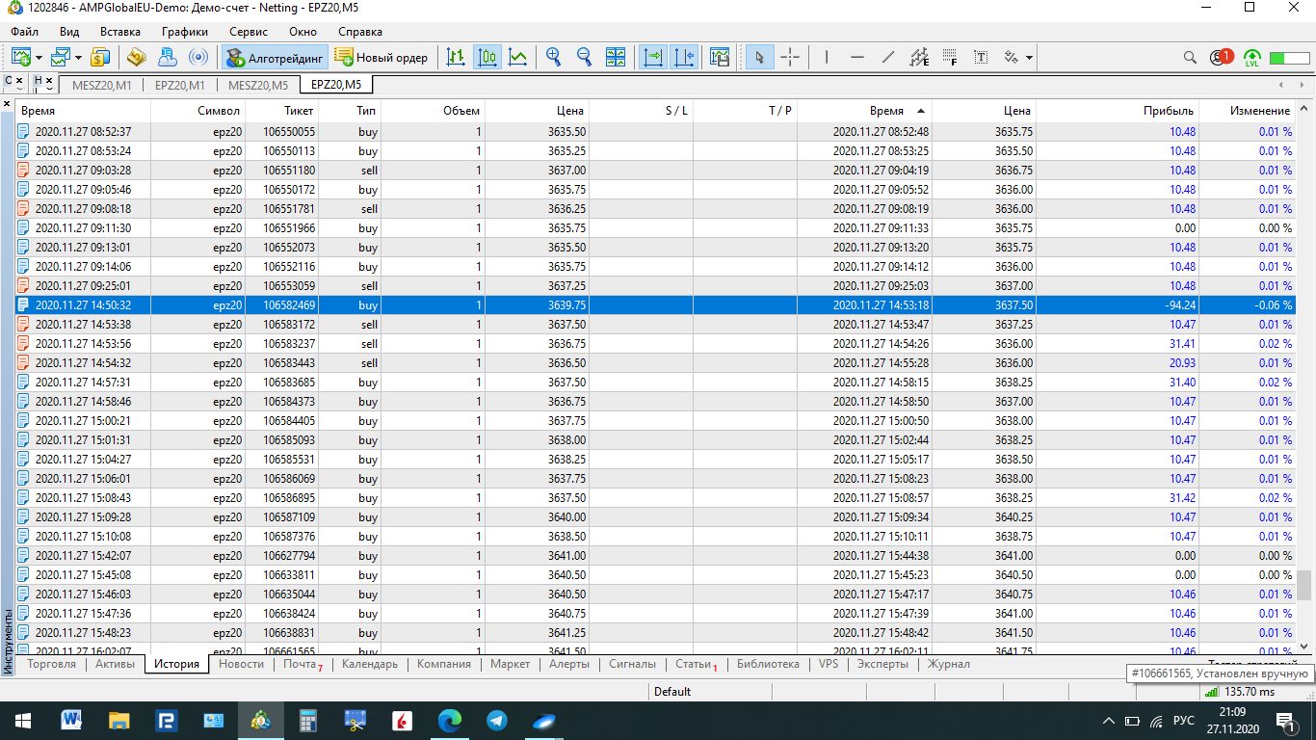
Task: Open the Вставка menu
Action: [x=120, y=31]
